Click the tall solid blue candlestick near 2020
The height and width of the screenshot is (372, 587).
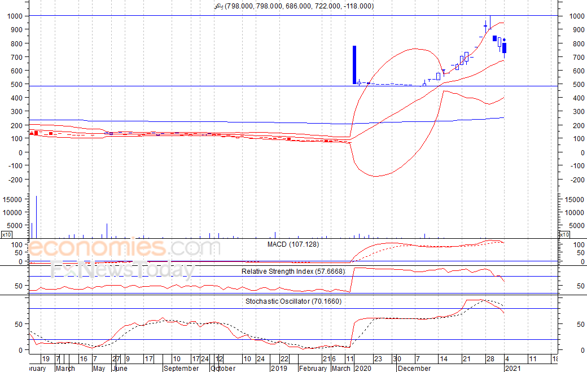coord(354,65)
